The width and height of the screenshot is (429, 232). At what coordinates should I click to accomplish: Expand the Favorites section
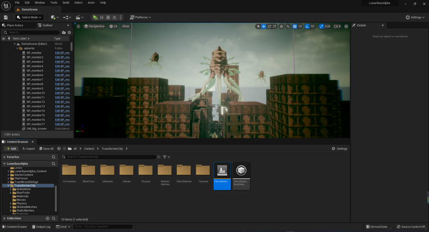coord(4,157)
